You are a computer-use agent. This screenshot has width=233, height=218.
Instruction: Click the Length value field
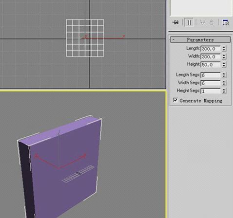click(211, 49)
